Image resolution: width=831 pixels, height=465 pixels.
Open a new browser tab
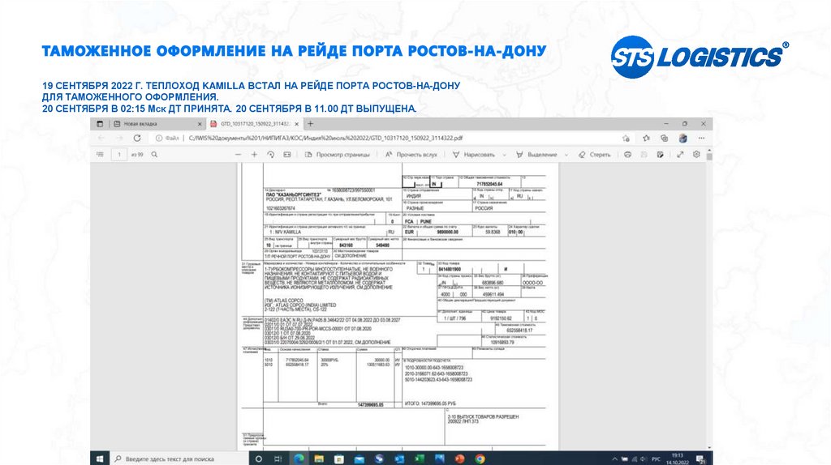pyautogui.click(x=311, y=124)
